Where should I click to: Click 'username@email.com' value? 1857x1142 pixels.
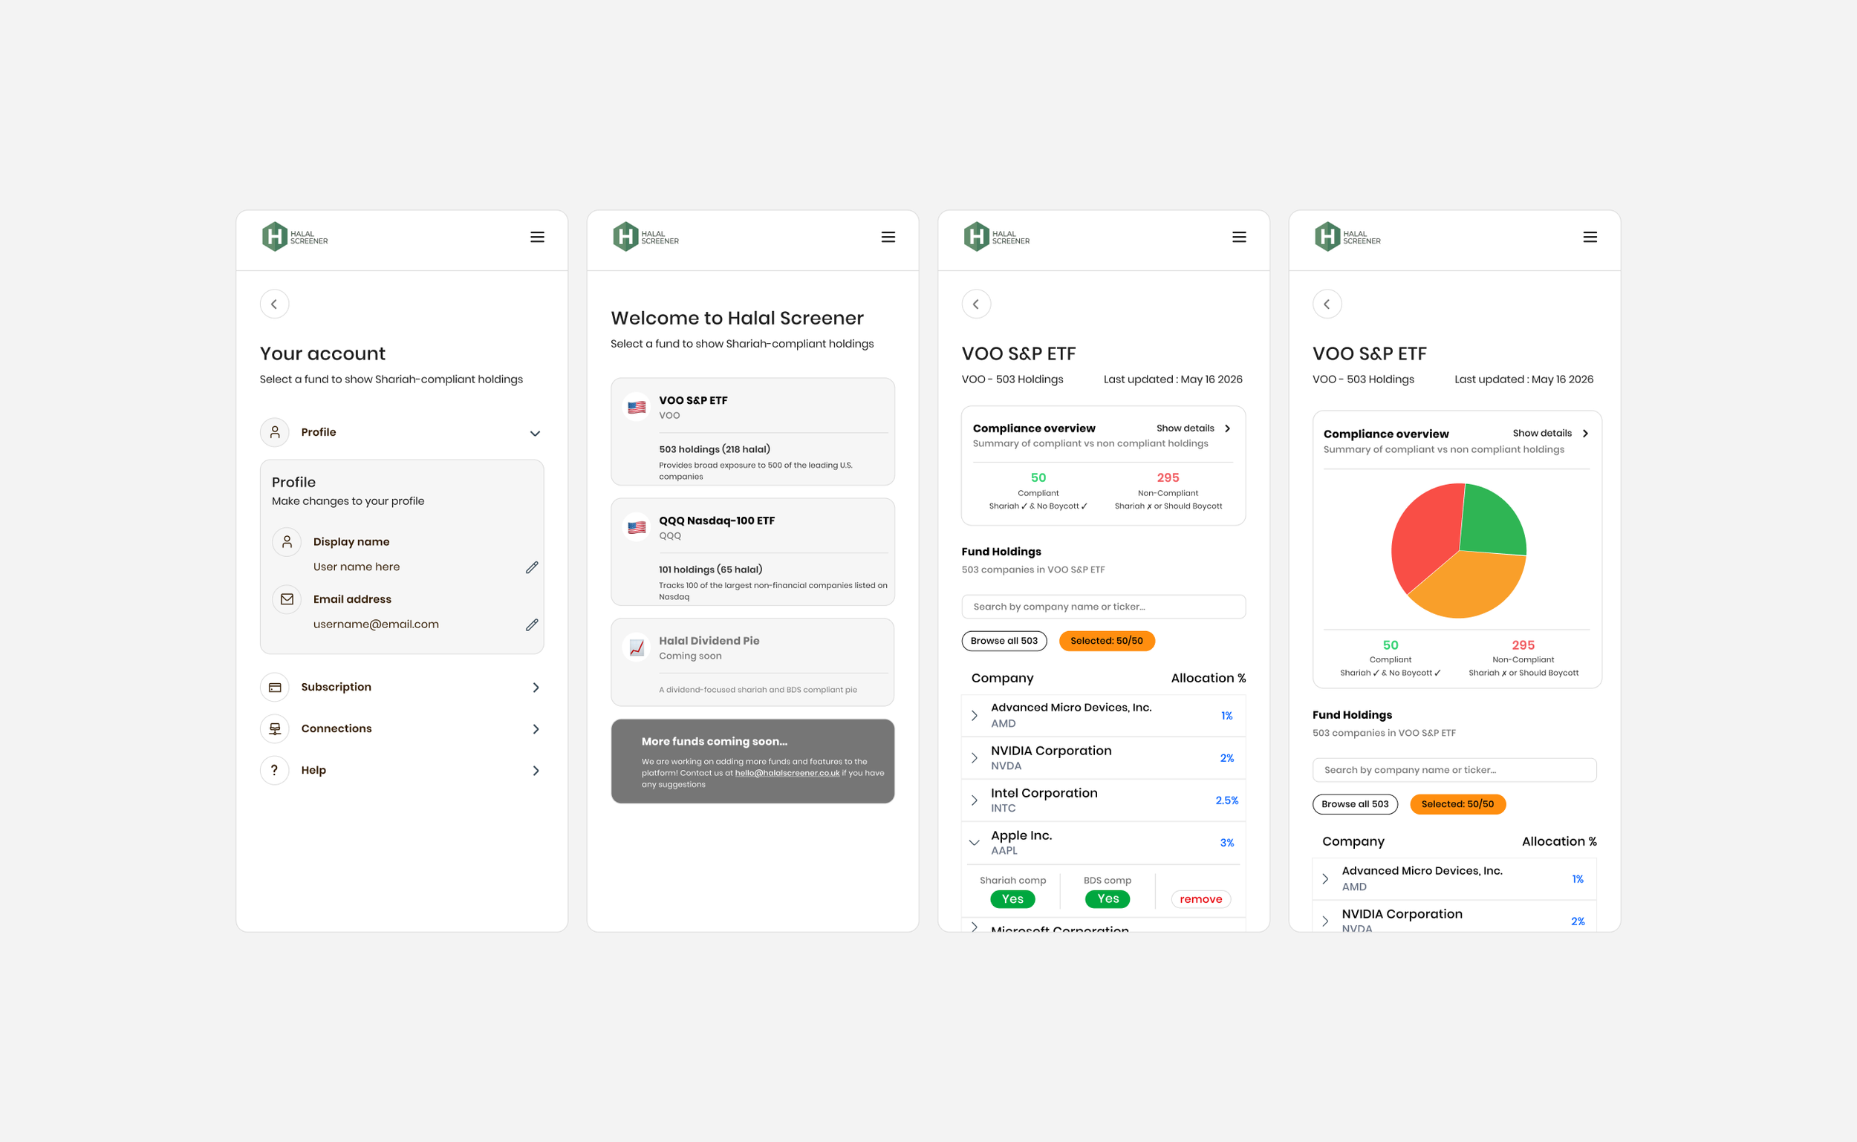click(x=377, y=624)
